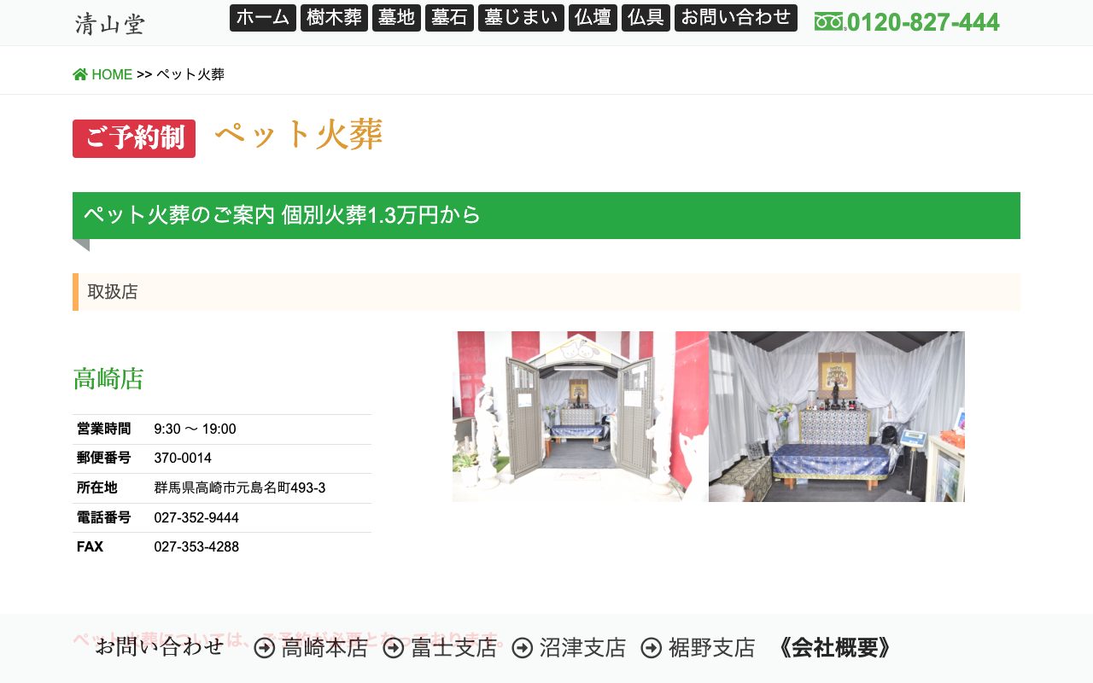Click the 清山堂 site logo
The height and width of the screenshot is (683, 1093).
pyautogui.click(x=109, y=23)
